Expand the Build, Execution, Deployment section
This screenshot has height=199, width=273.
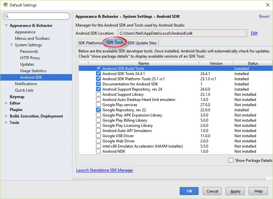(6, 116)
